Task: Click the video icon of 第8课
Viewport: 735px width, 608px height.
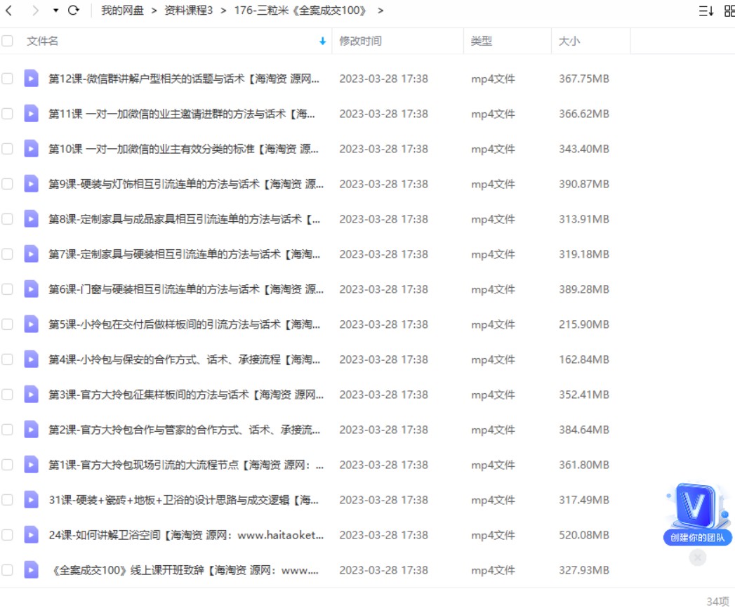Action: coord(31,219)
